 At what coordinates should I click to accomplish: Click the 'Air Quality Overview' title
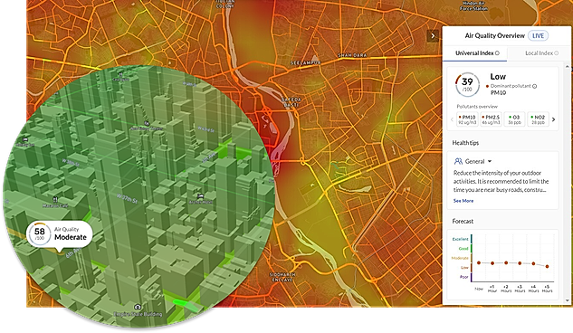[x=495, y=36]
